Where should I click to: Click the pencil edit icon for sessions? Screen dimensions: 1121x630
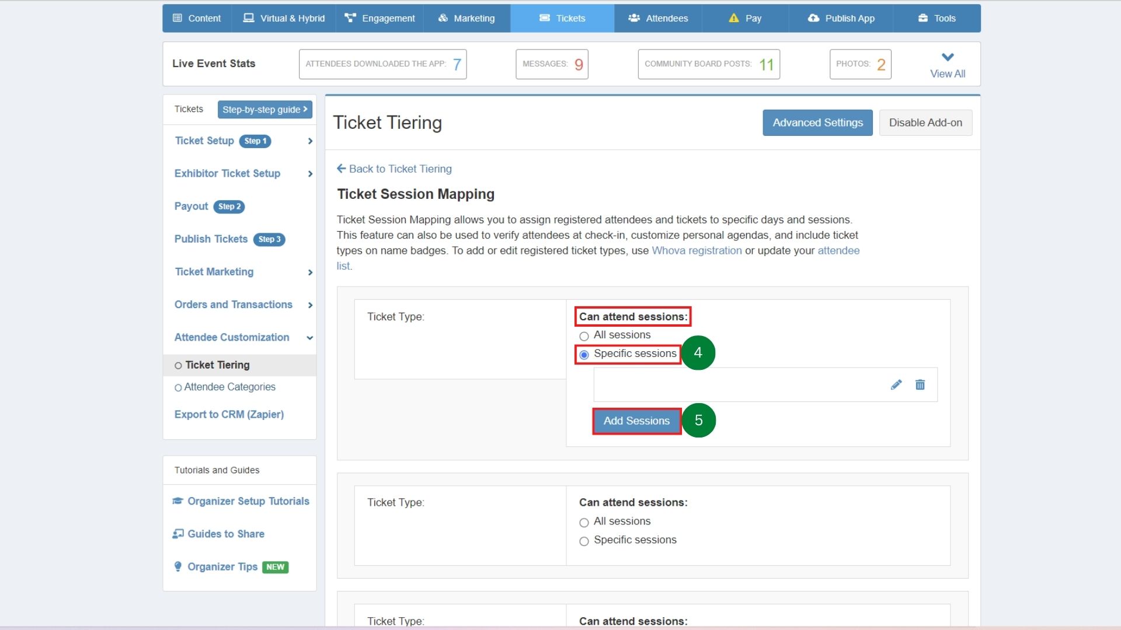tap(896, 384)
